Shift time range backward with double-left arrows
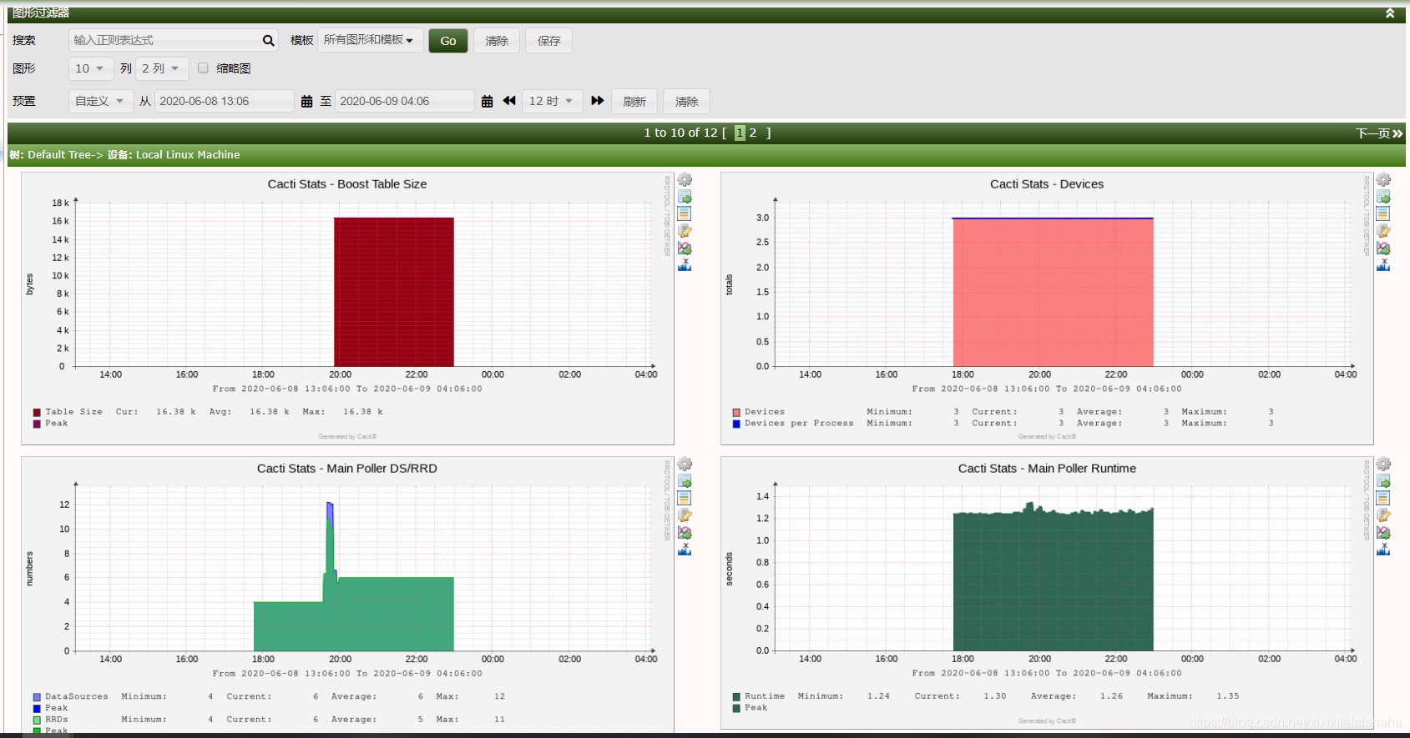This screenshot has height=738, width=1410. coord(509,101)
